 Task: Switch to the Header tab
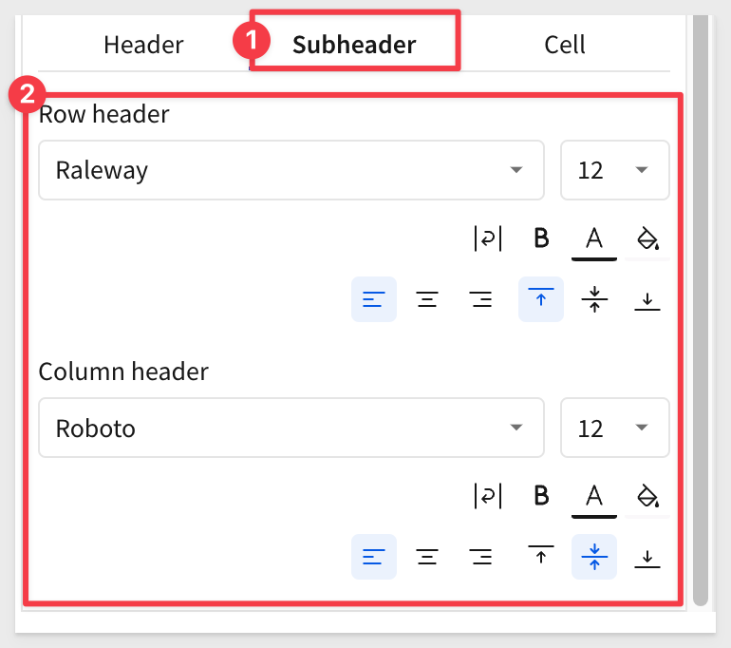pos(143,45)
